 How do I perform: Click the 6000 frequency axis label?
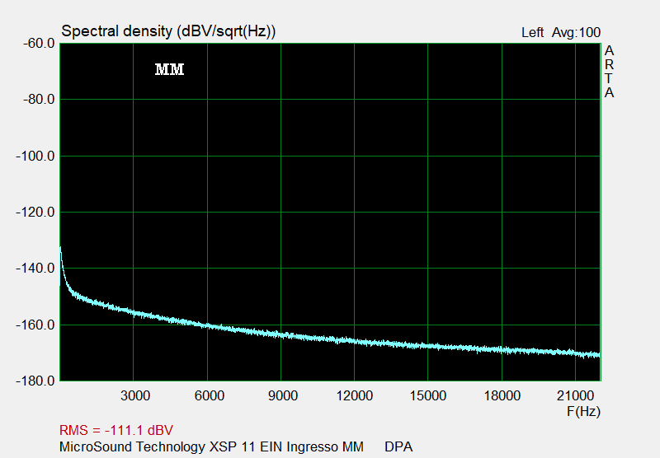point(210,396)
